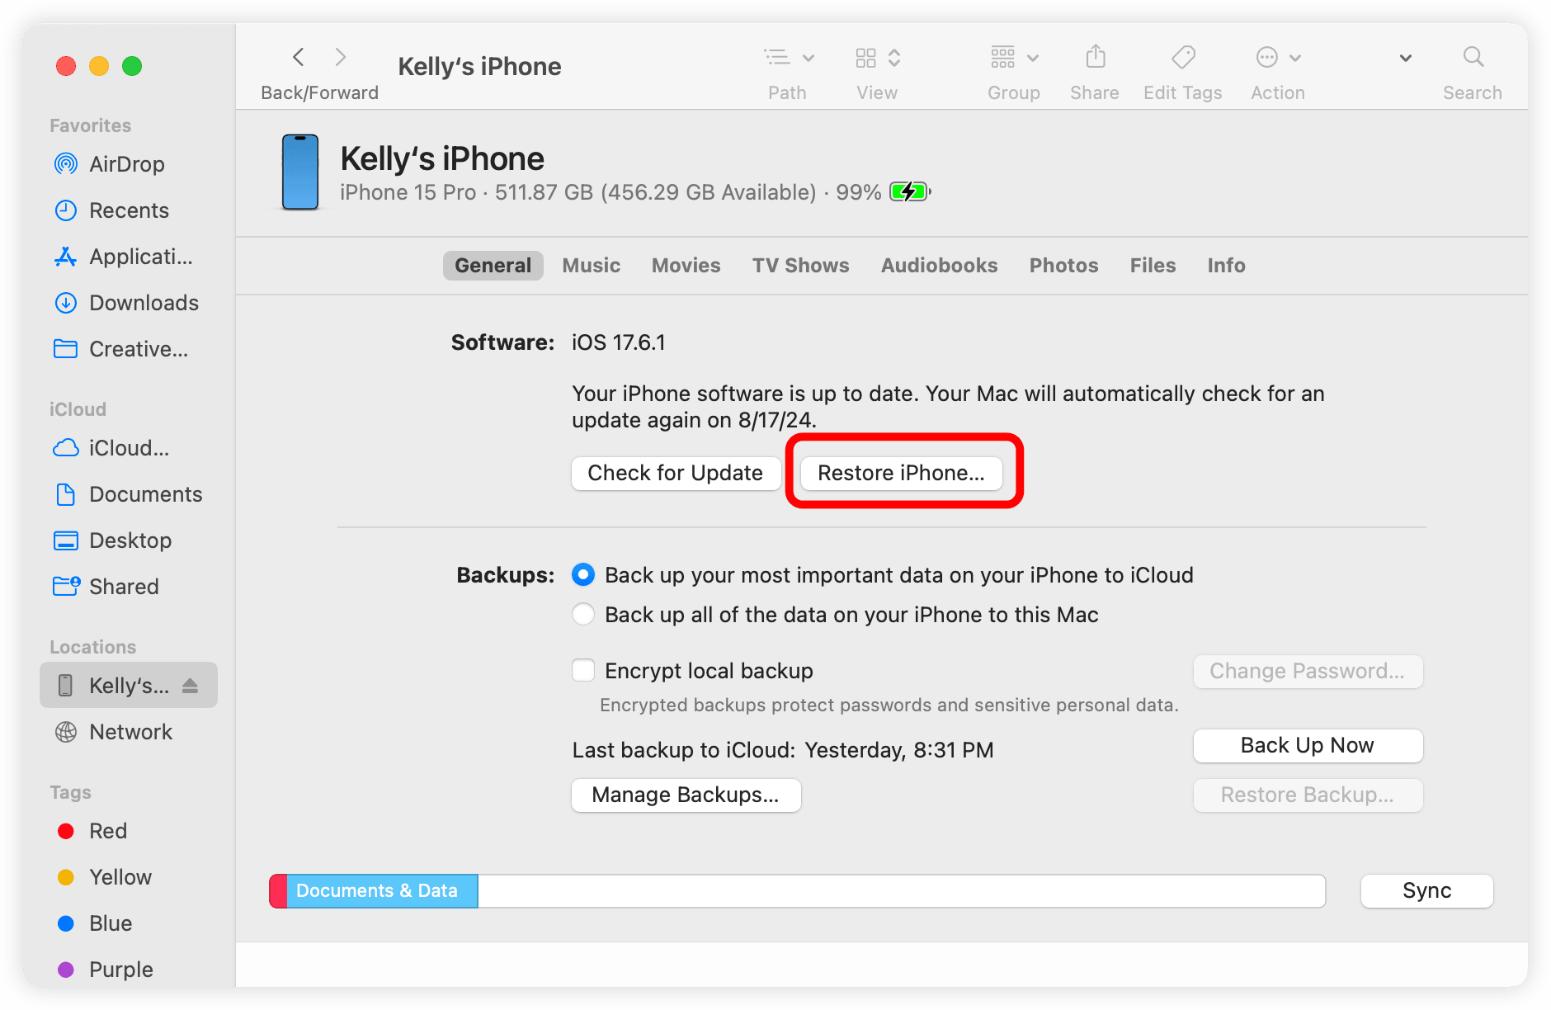Select the Blue tag
This screenshot has width=1551, height=1010.
pyautogui.click(x=128, y=923)
